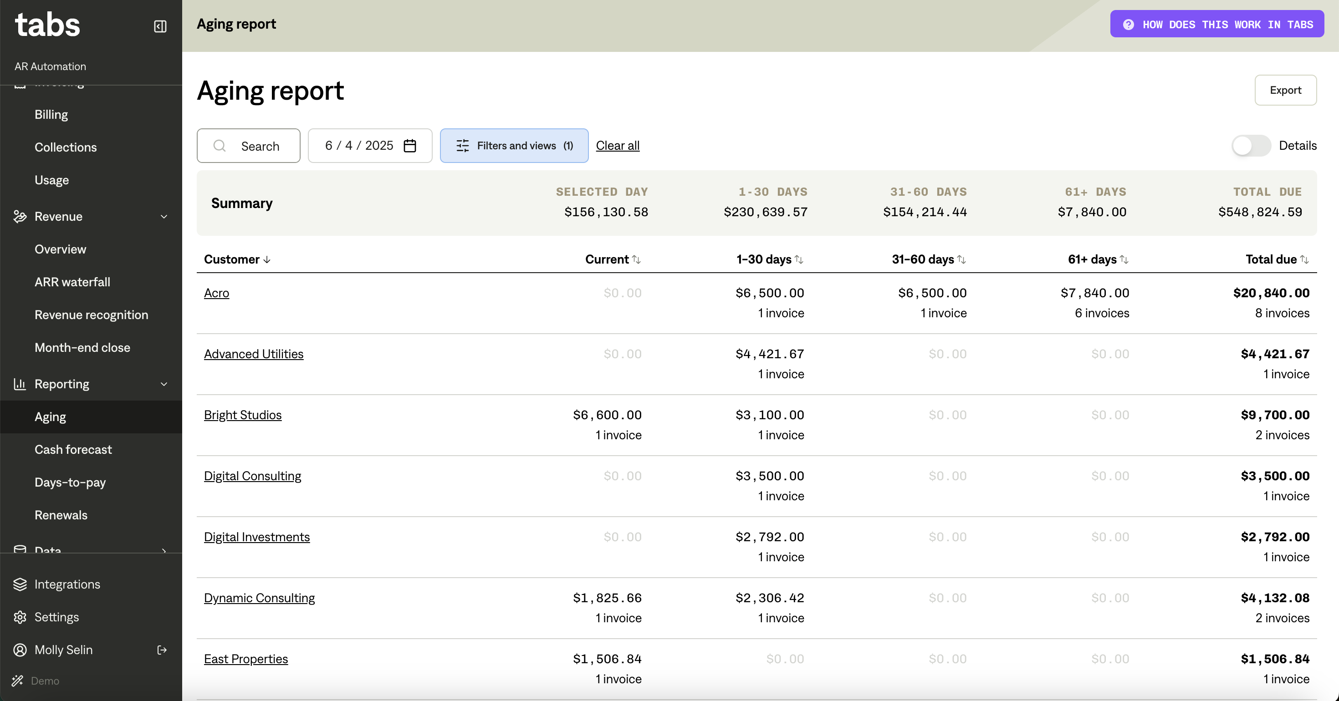The width and height of the screenshot is (1339, 701).
Task: Sort the 1-30 days column
Action: 799,259
